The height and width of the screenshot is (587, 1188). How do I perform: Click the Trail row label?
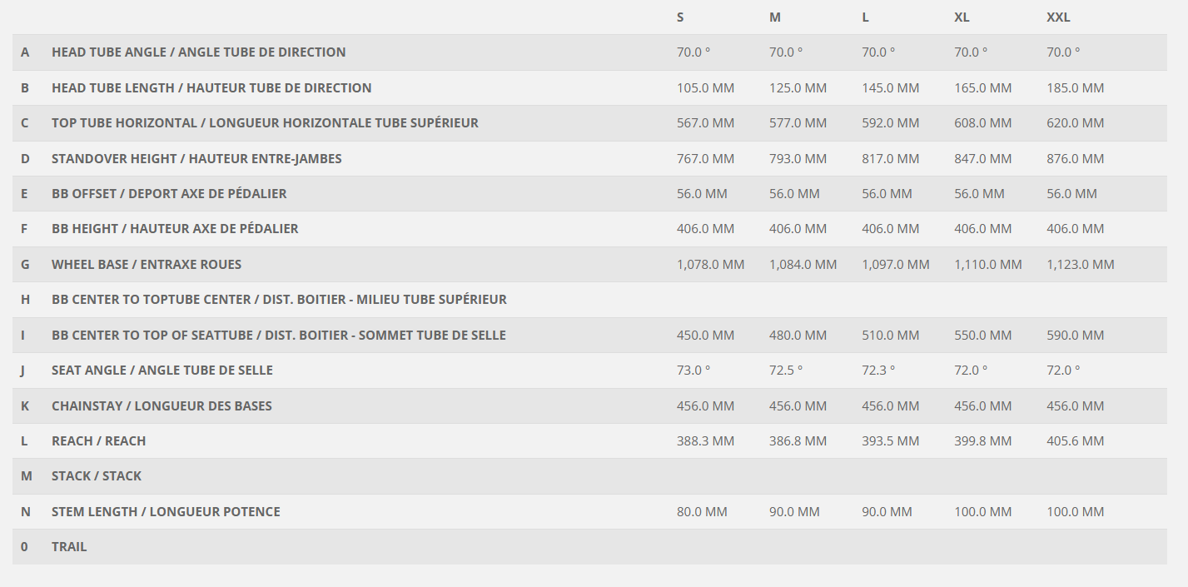[x=69, y=547]
